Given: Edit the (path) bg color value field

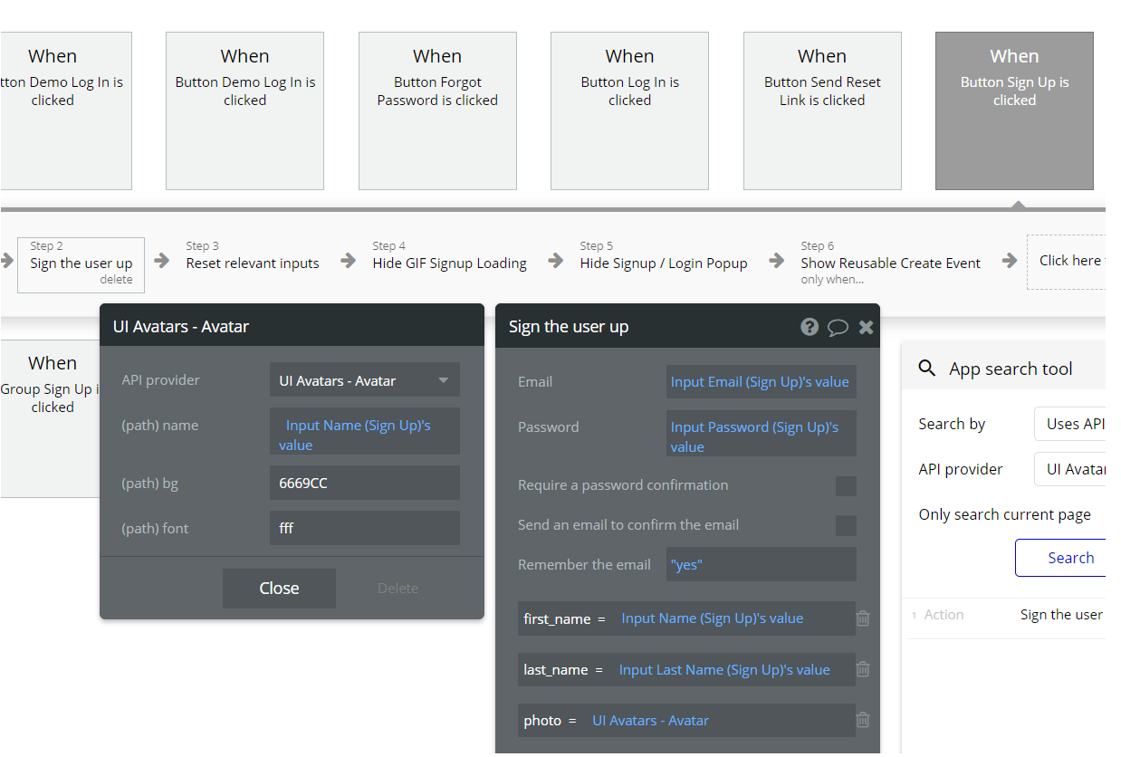Looking at the screenshot, I should point(364,484).
